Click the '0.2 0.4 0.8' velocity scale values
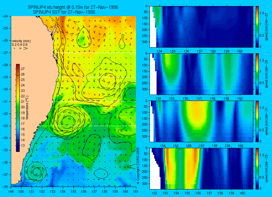 (x=20, y=45)
